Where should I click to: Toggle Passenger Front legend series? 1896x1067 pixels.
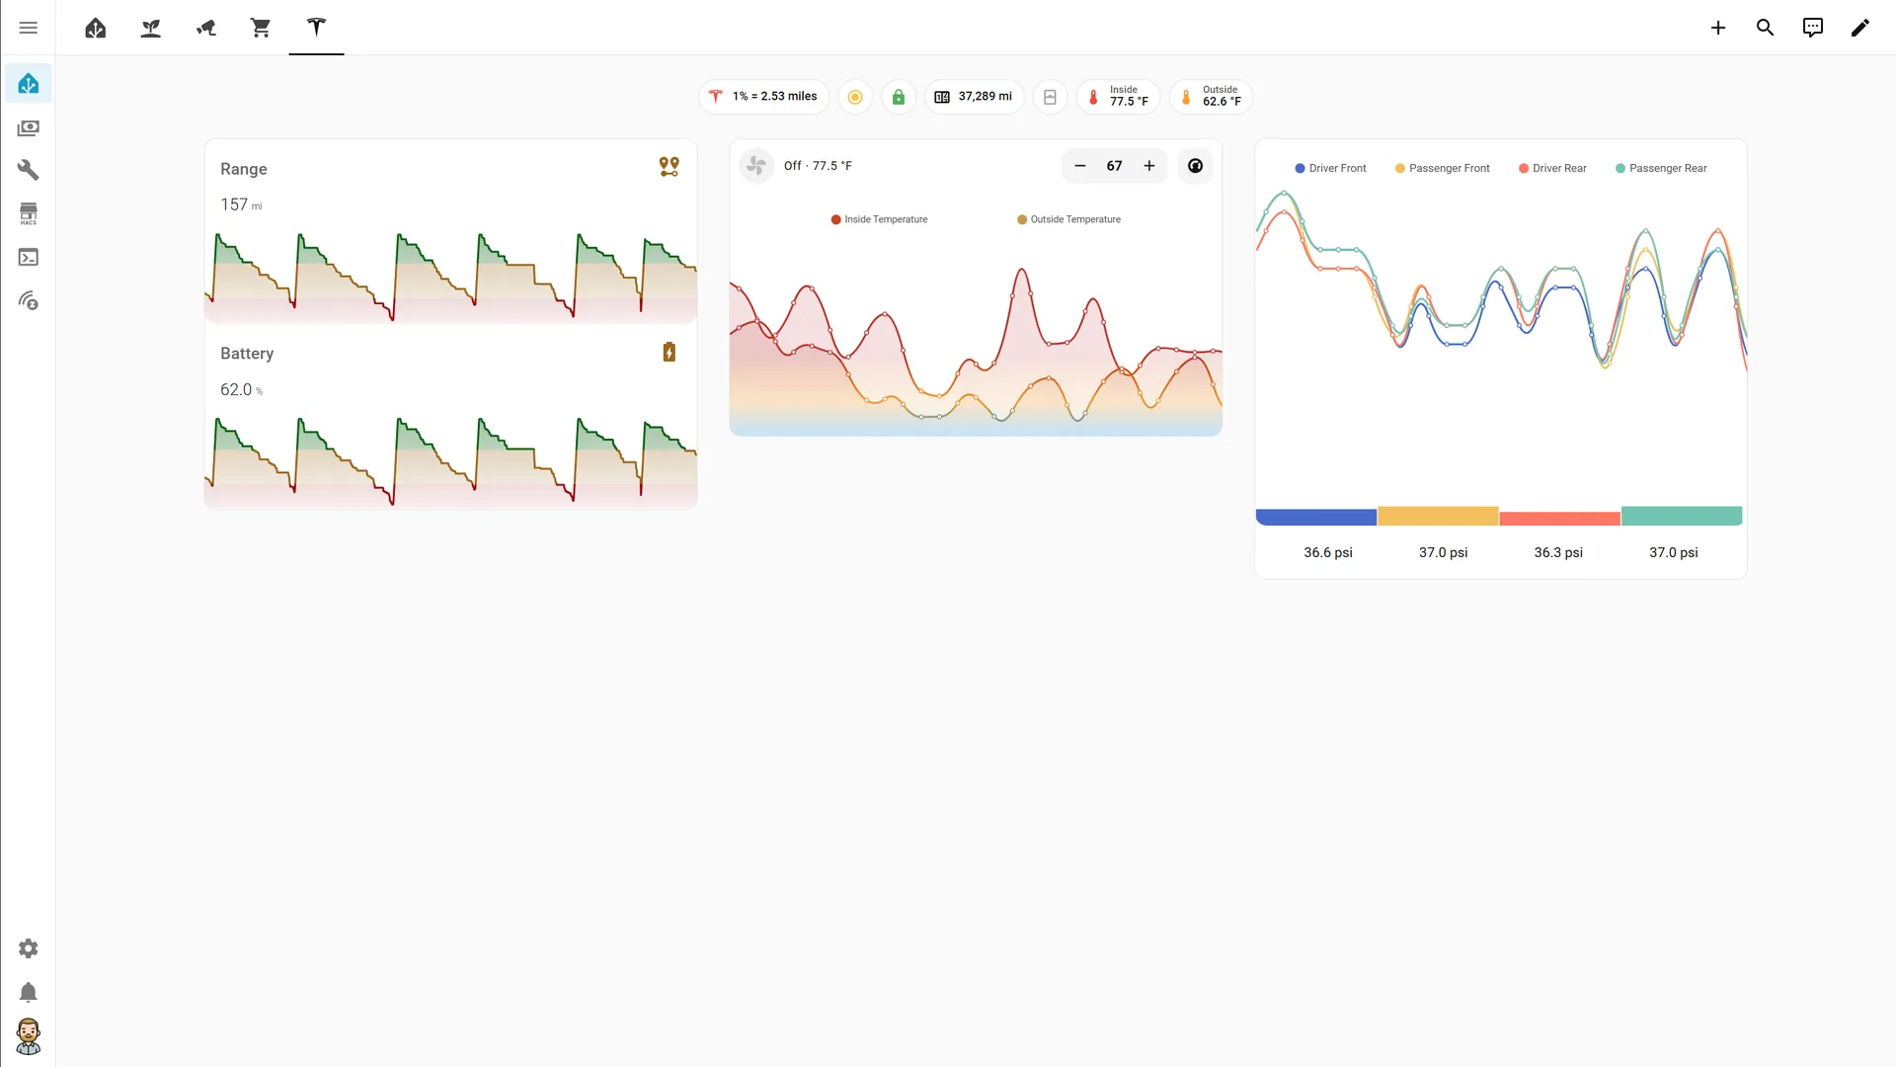(1442, 168)
